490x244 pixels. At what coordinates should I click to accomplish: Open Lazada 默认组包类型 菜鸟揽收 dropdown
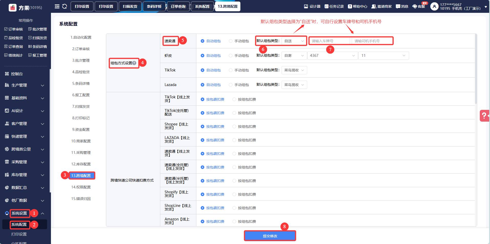(x=294, y=85)
